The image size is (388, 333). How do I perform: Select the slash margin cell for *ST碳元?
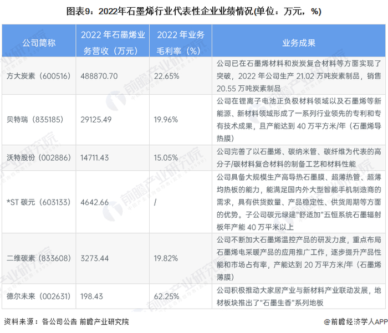(x=181, y=202)
